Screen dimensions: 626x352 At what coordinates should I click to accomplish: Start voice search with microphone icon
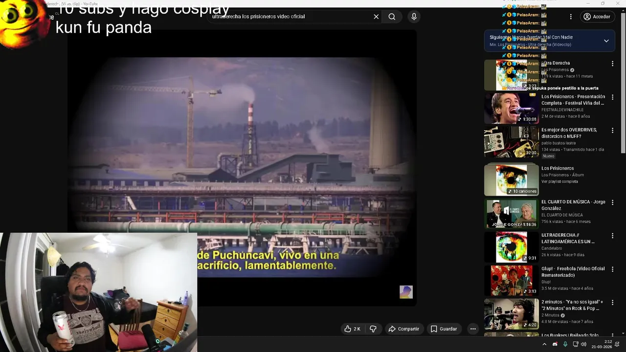(x=414, y=17)
